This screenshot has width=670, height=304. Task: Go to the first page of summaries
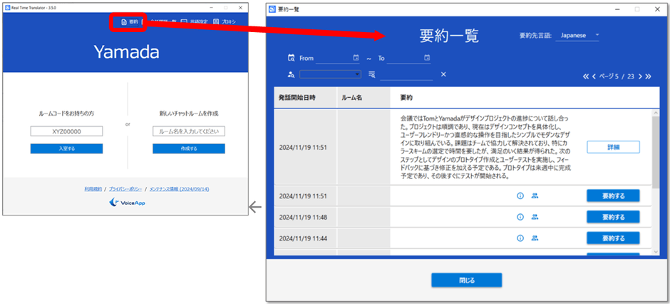587,76
